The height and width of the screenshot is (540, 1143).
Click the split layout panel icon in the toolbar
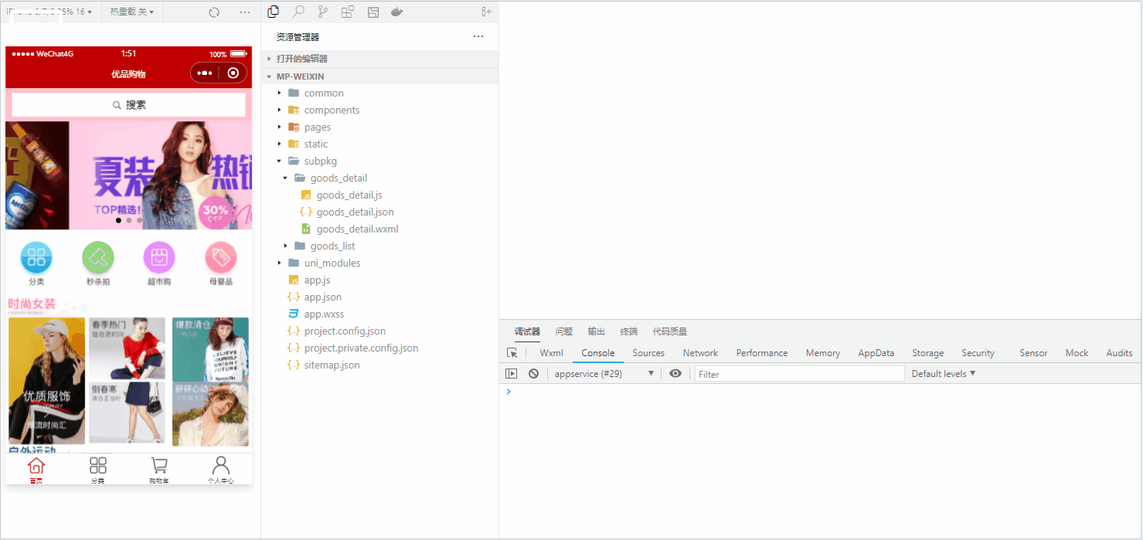(373, 12)
